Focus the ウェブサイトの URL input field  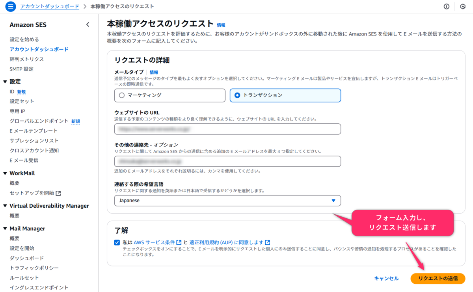point(227,129)
